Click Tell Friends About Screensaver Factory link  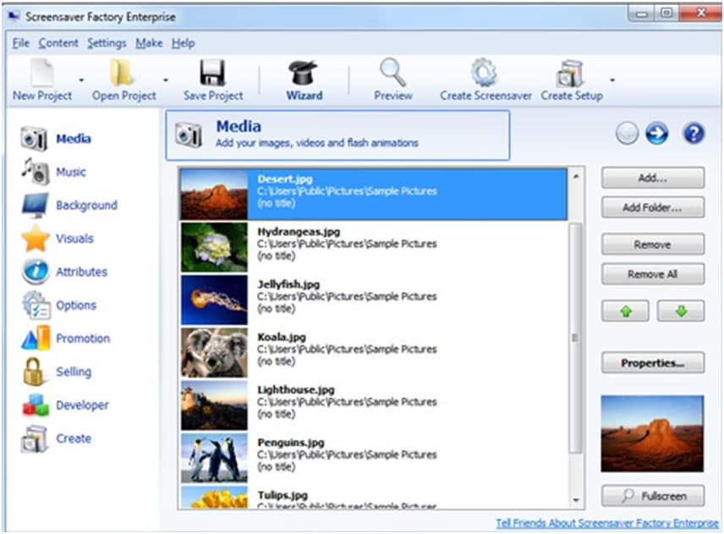tap(606, 522)
